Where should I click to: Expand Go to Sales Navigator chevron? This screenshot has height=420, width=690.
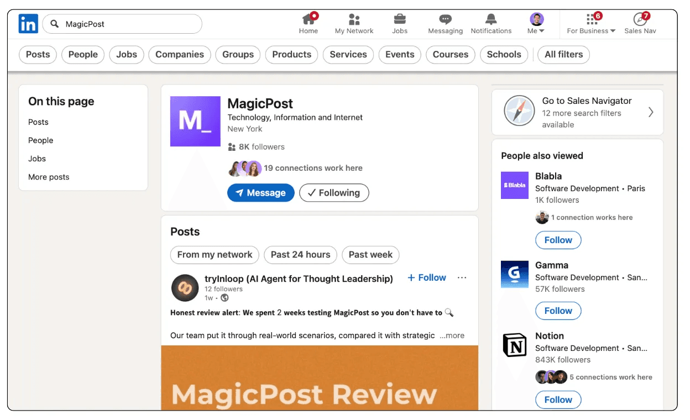pos(651,112)
